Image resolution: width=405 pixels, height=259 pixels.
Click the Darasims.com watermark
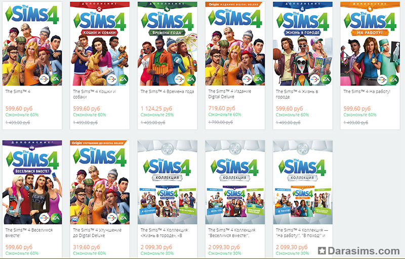click(x=359, y=251)
